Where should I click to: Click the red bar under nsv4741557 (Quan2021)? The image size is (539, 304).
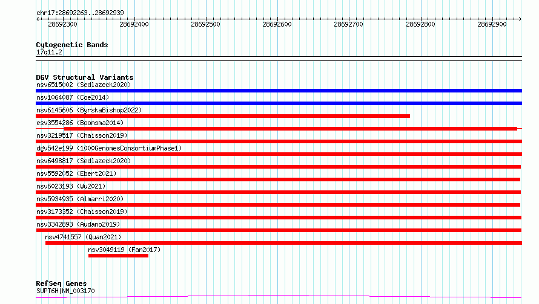[283, 243]
